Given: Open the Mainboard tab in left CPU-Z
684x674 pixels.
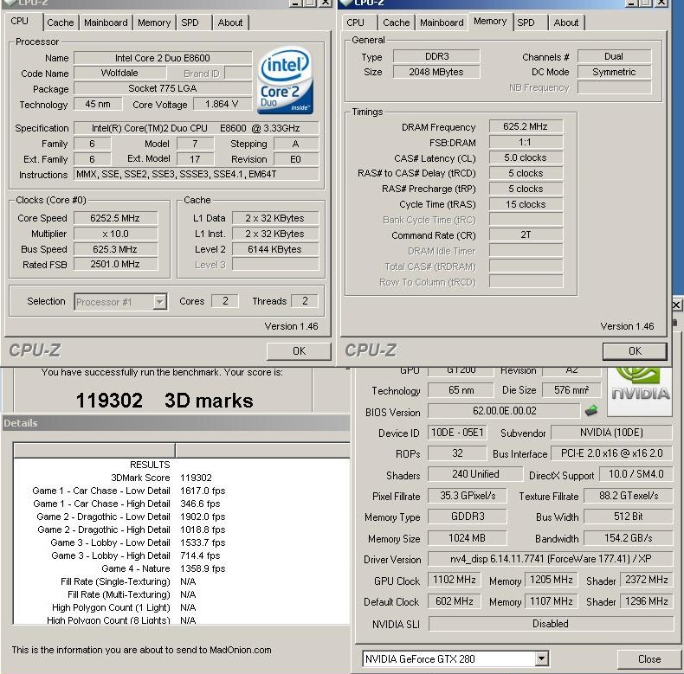Looking at the screenshot, I should 106,22.
